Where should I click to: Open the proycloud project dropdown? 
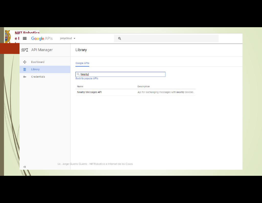pos(68,38)
